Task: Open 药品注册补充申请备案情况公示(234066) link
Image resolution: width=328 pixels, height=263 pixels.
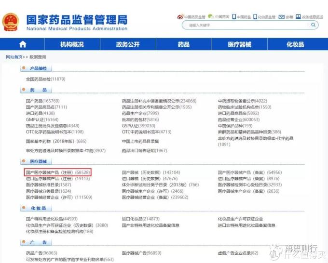Action: click(x=159, y=101)
